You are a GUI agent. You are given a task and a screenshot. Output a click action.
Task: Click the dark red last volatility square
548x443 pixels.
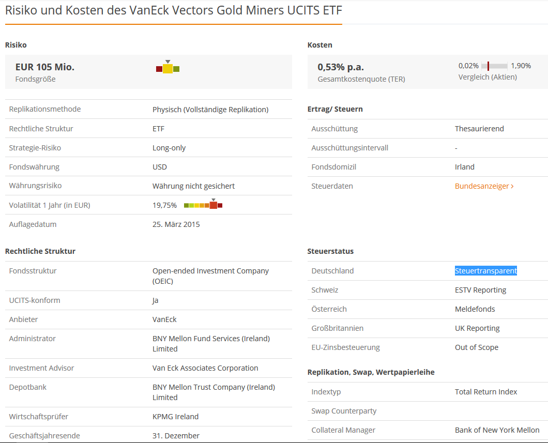click(220, 206)
